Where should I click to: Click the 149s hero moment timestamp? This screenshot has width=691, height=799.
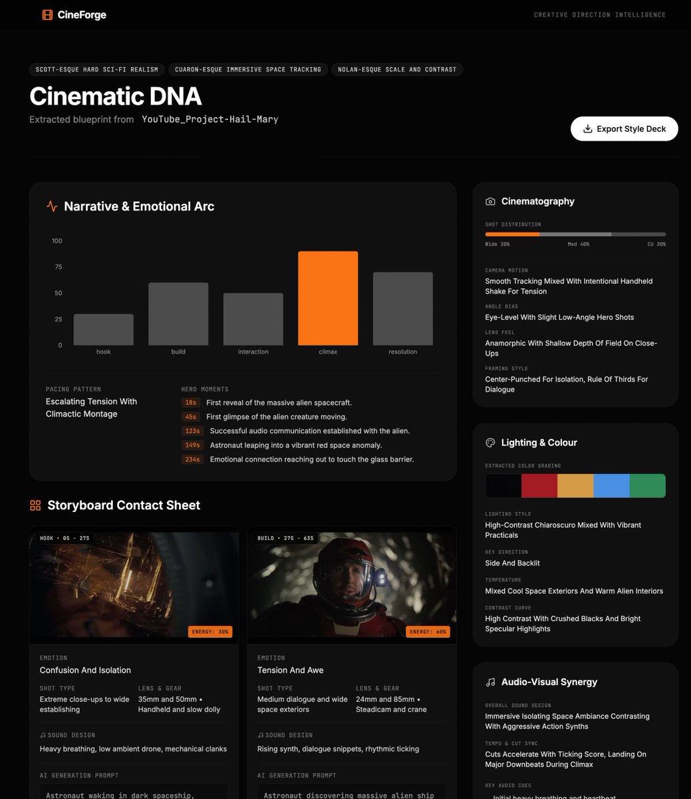point(192,445)
